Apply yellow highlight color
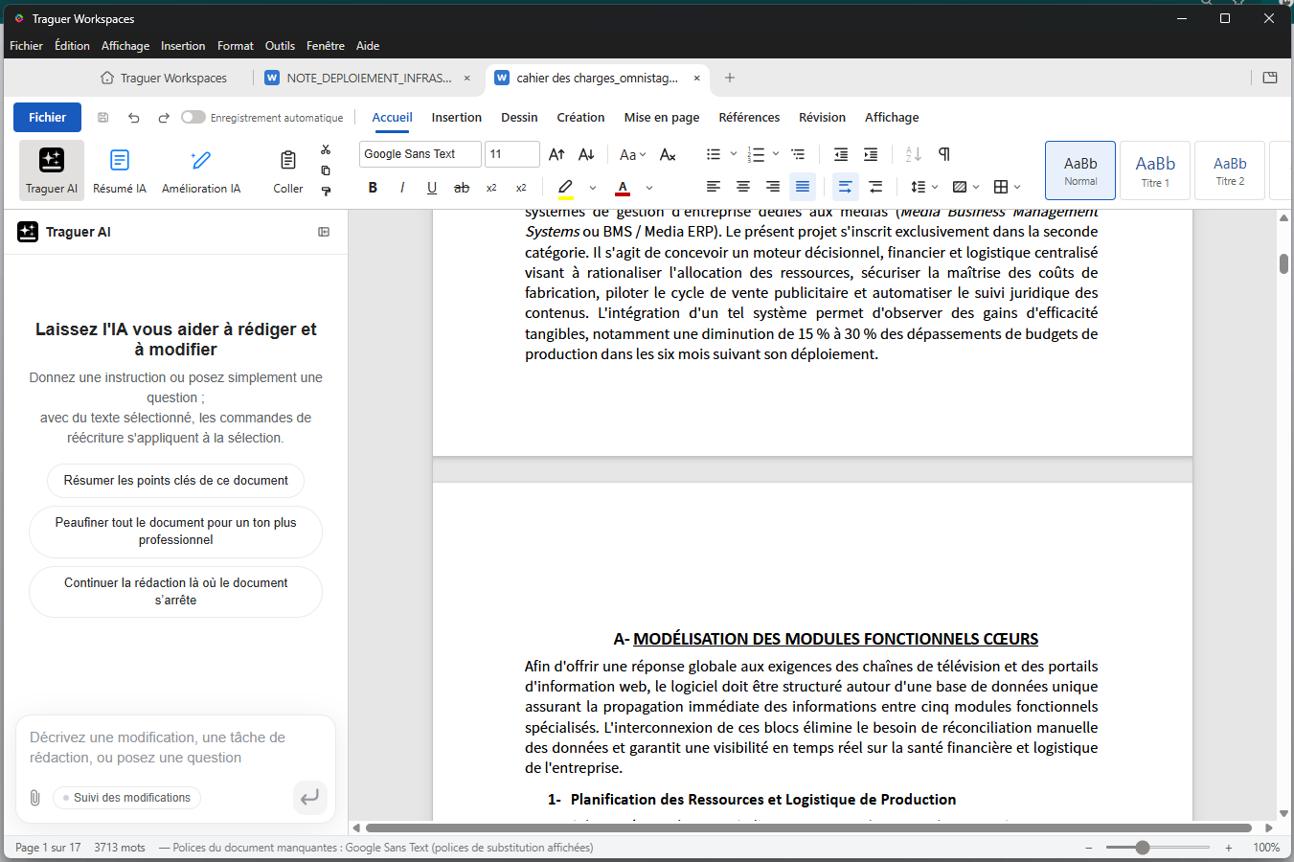The height and width of the screenshot is (862, 1294). [566, 188]
